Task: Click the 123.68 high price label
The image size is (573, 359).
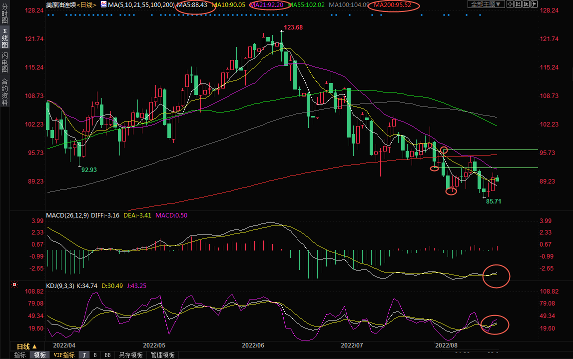Action: [x=294, y=27]
